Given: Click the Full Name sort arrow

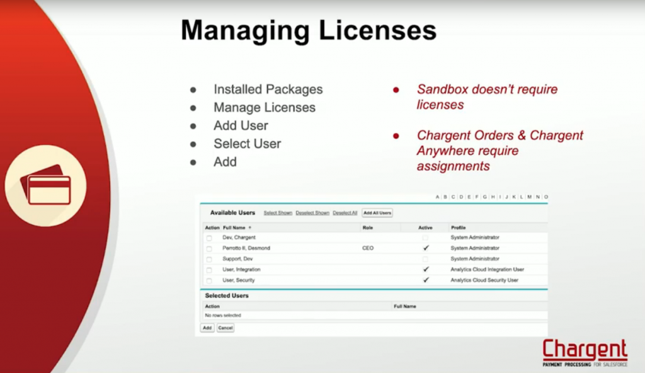Looking at the screenshot, I should (250, 227).
